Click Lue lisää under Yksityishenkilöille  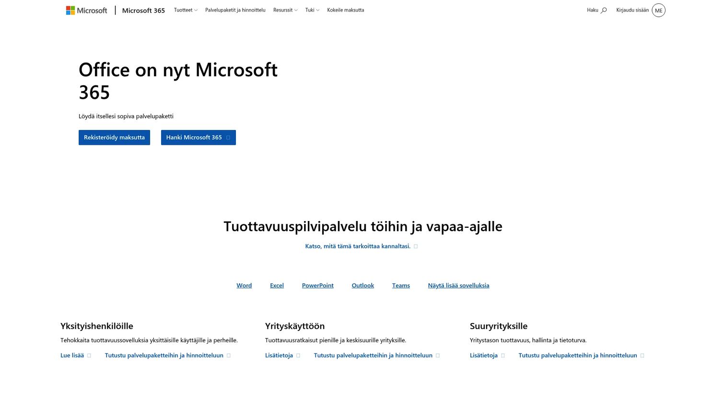pyautogui.click(x=76, y=355)
